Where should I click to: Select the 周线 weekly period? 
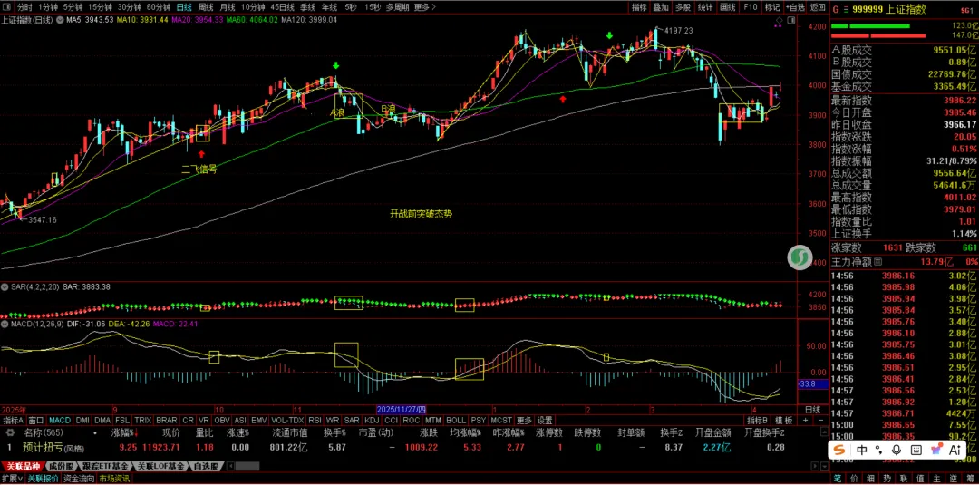coord(205,7)
